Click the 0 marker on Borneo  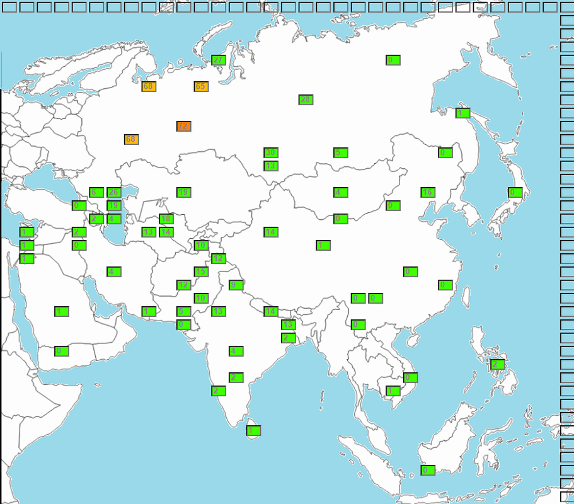[428, 471]
